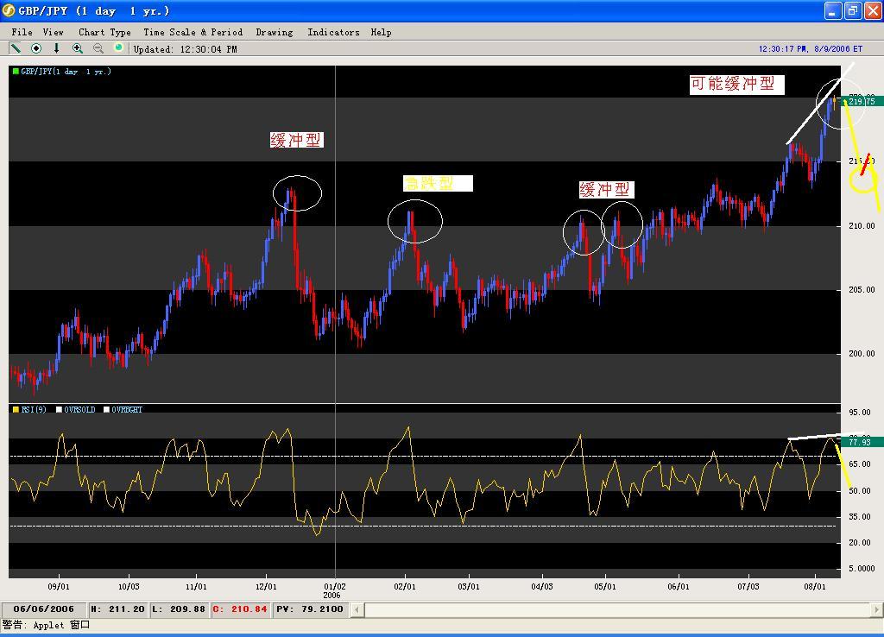Image resolution: width=884 pixels, height=637 pixels.
Task: Click the H: 211.20 high value
Action: [x=117, y=609]
